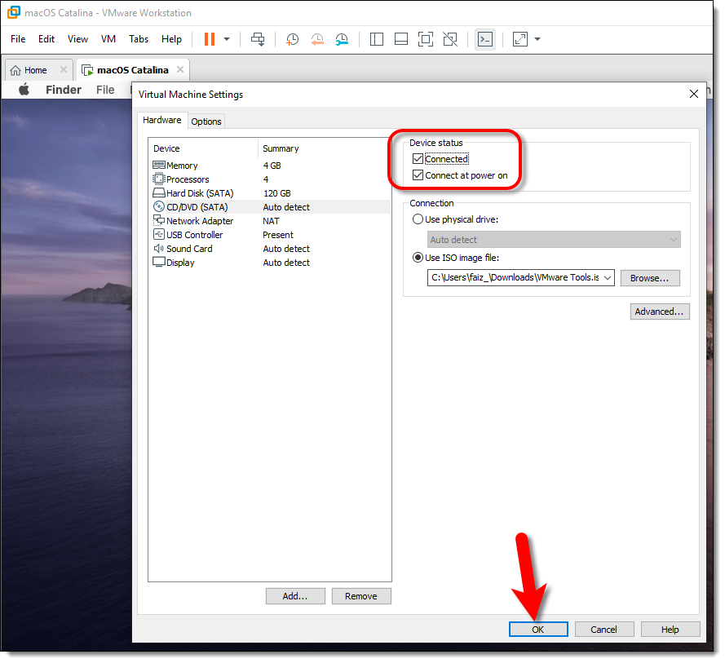Click the 120 GB hard disk summary
Screen dimensions: 725x663
pyautogui.click(x=277, y=193)
